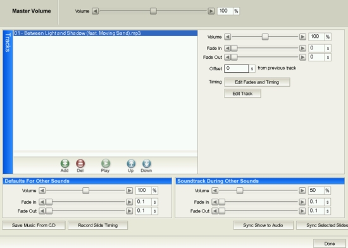The image size is (348, 248).
Task: Decrease track Fade Out with left arrow
Action: 228,57
